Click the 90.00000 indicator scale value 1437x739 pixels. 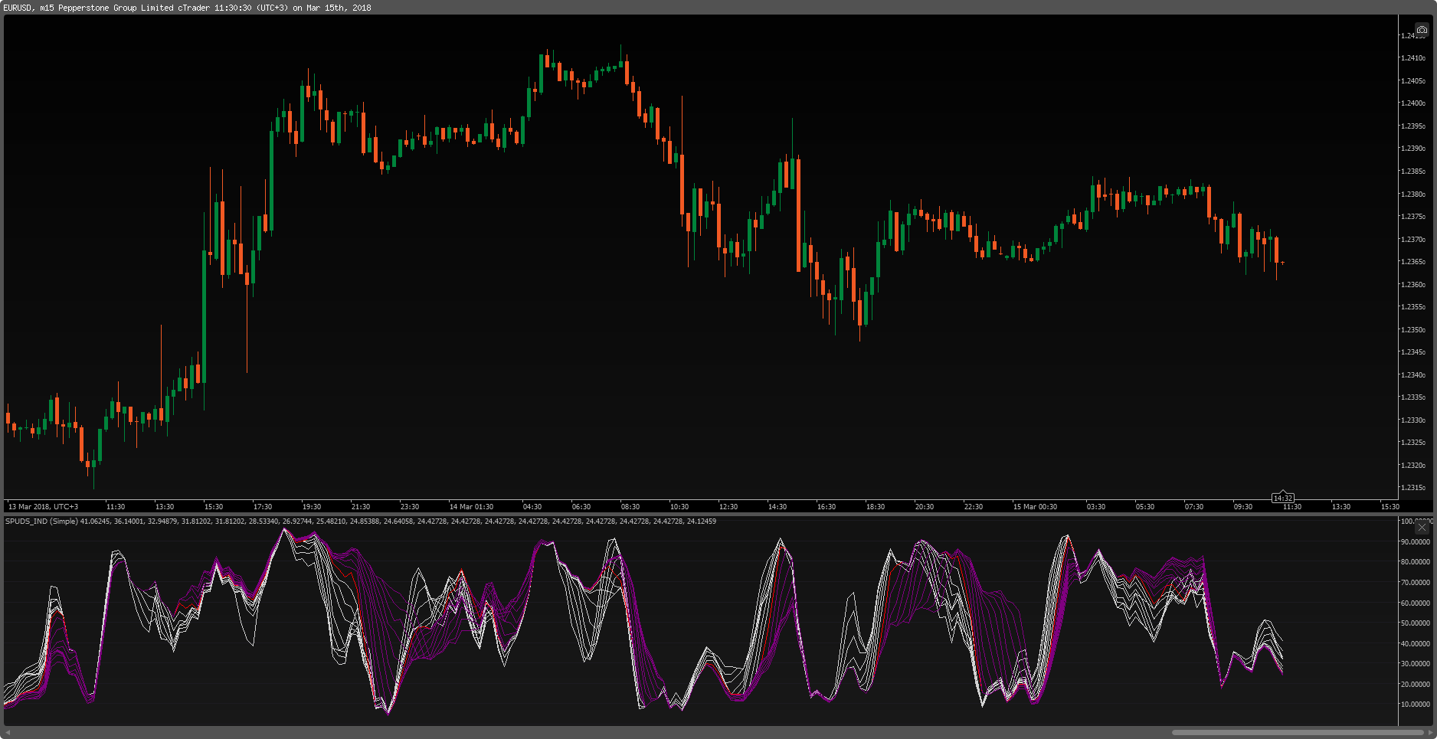coord(1415,542)
